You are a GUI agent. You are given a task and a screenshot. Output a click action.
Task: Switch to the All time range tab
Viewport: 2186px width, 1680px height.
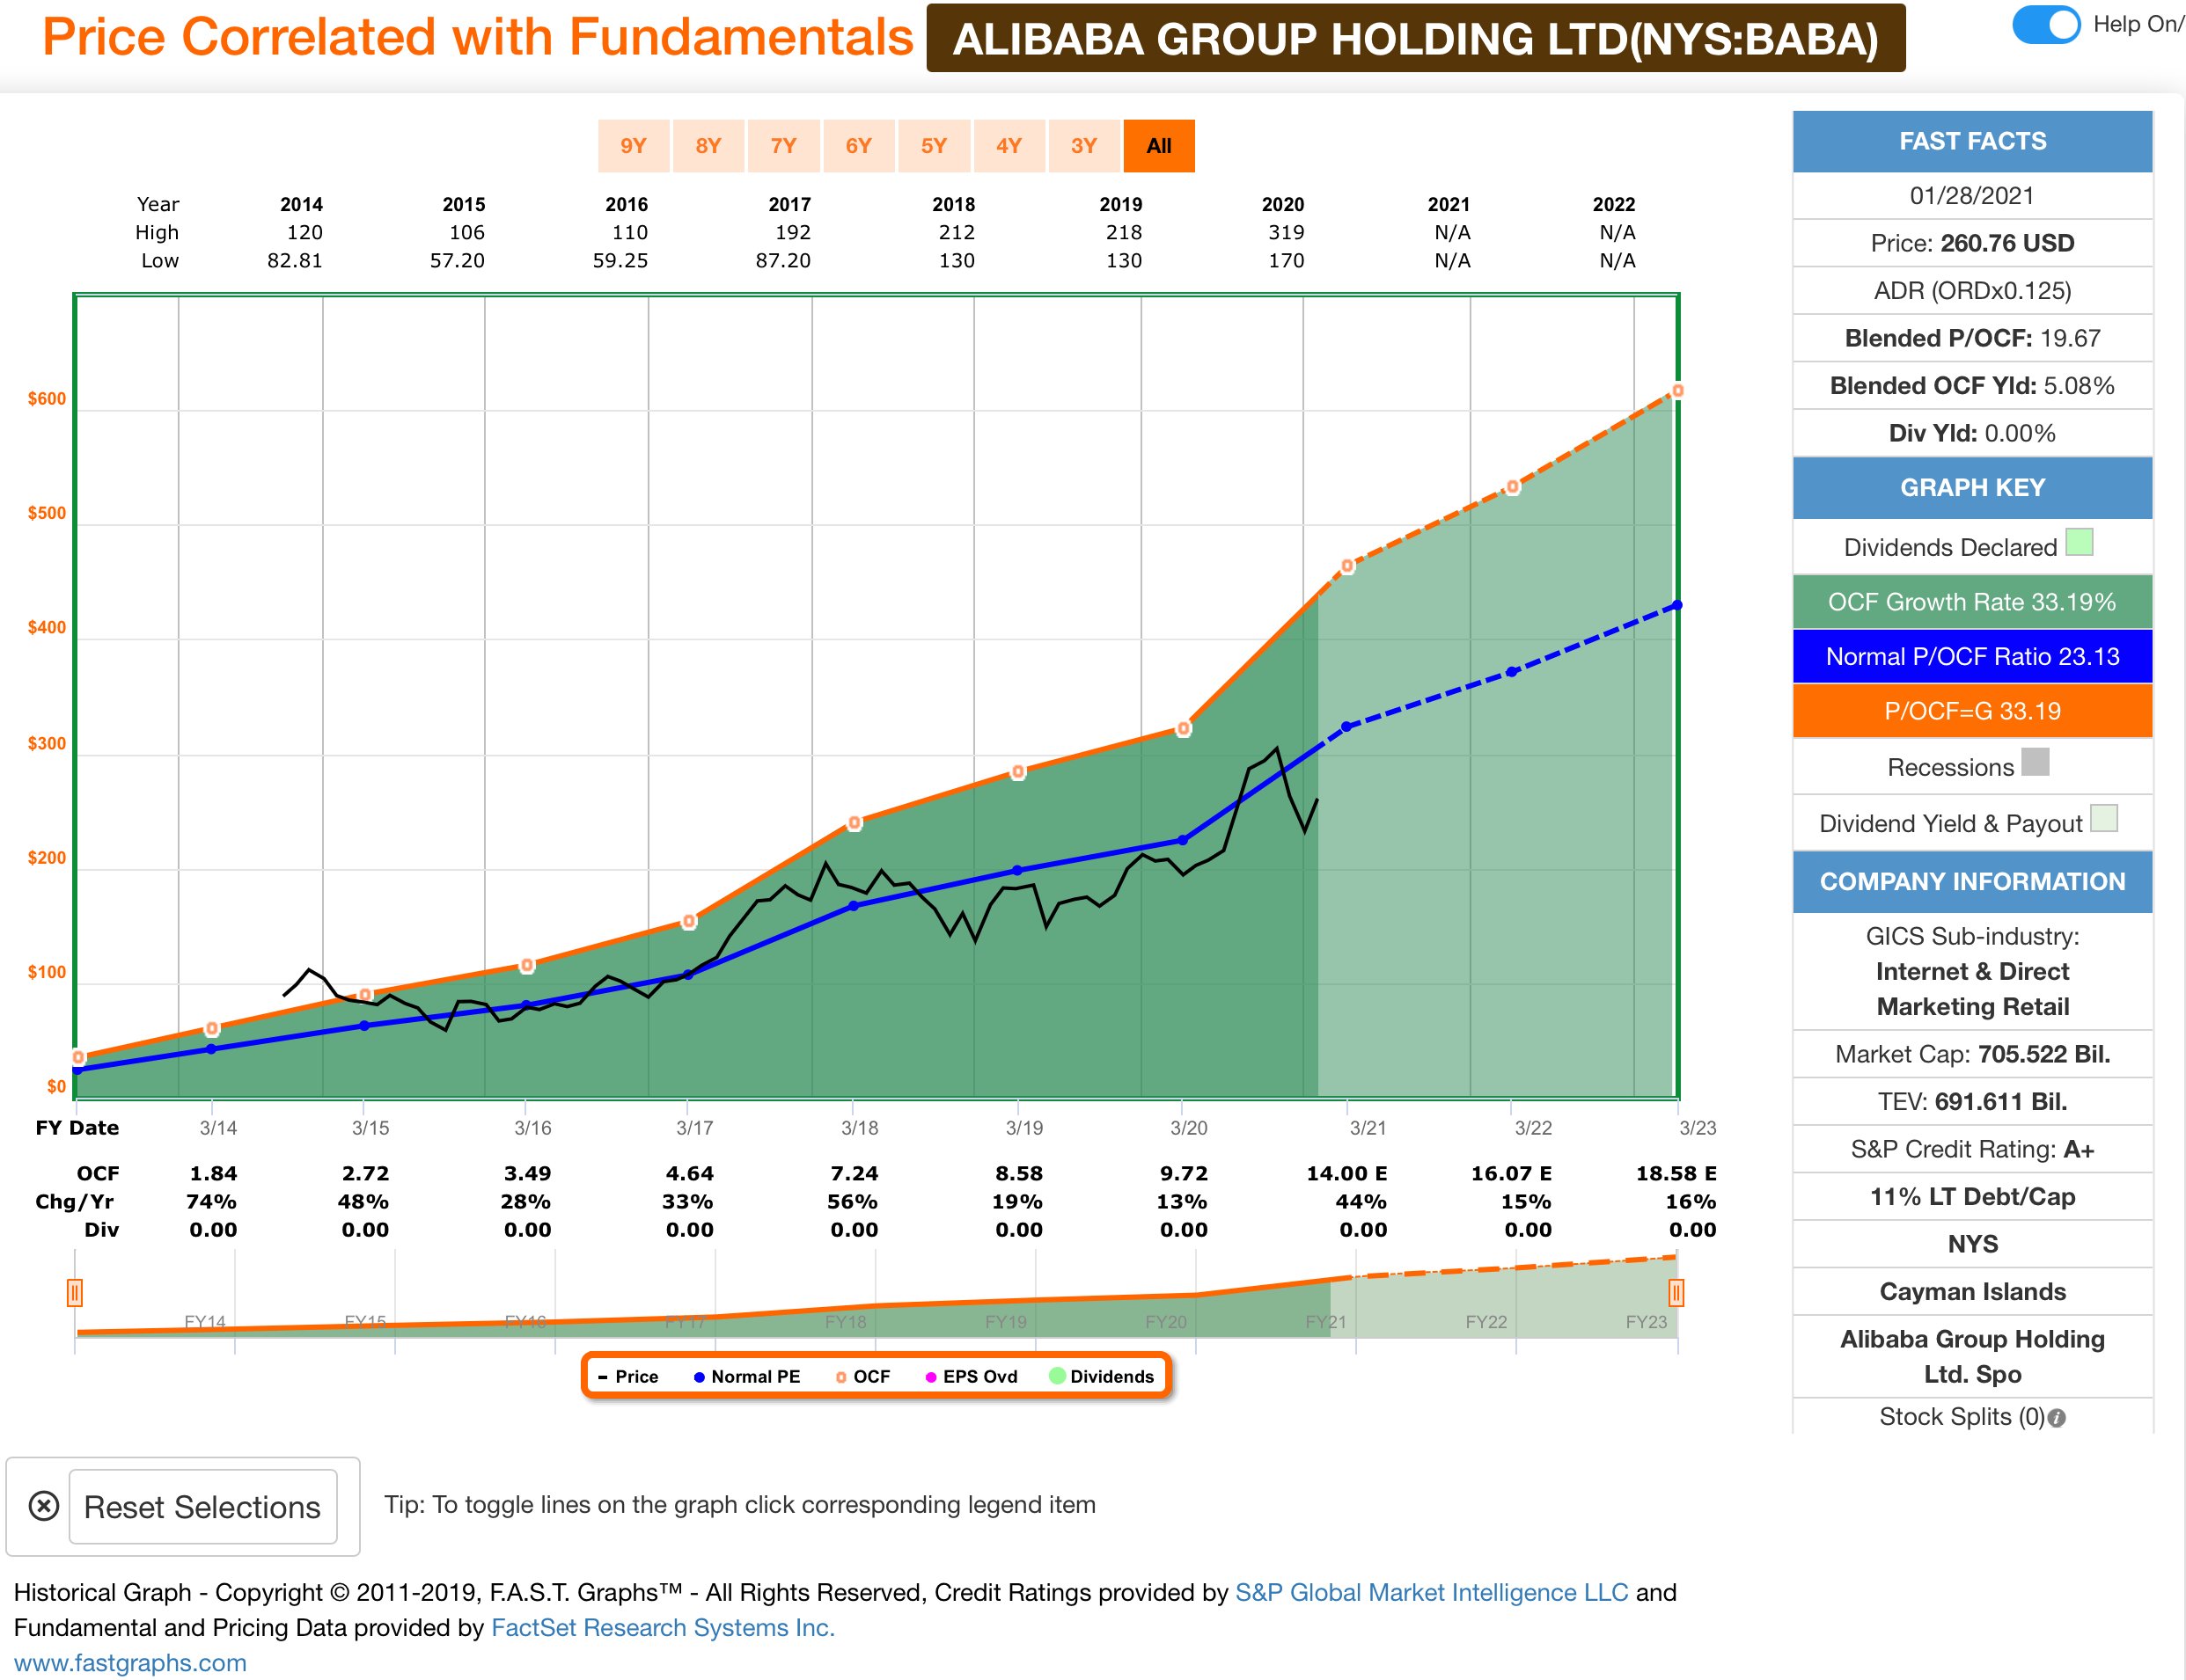[1158, 146]
